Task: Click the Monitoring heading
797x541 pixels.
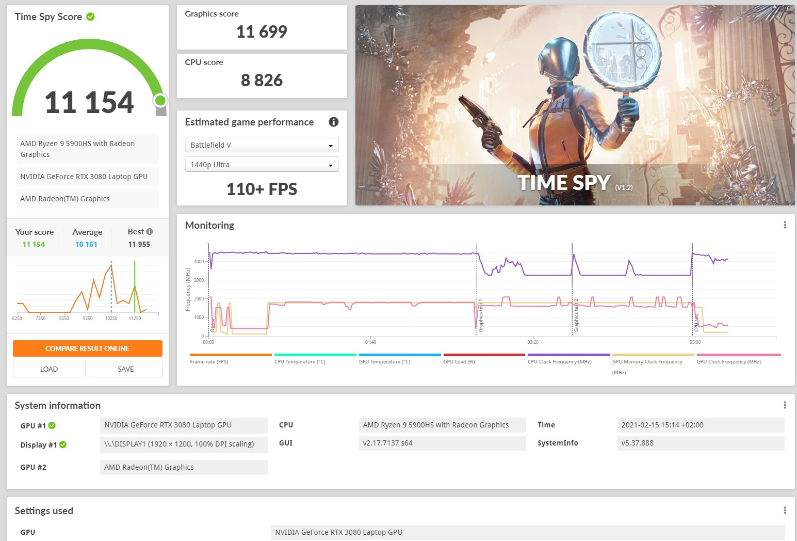Action: (x=209, y=225)
